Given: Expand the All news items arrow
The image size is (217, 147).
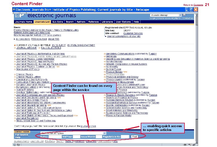Looking at the screenshot, I should tap(14, 39).
